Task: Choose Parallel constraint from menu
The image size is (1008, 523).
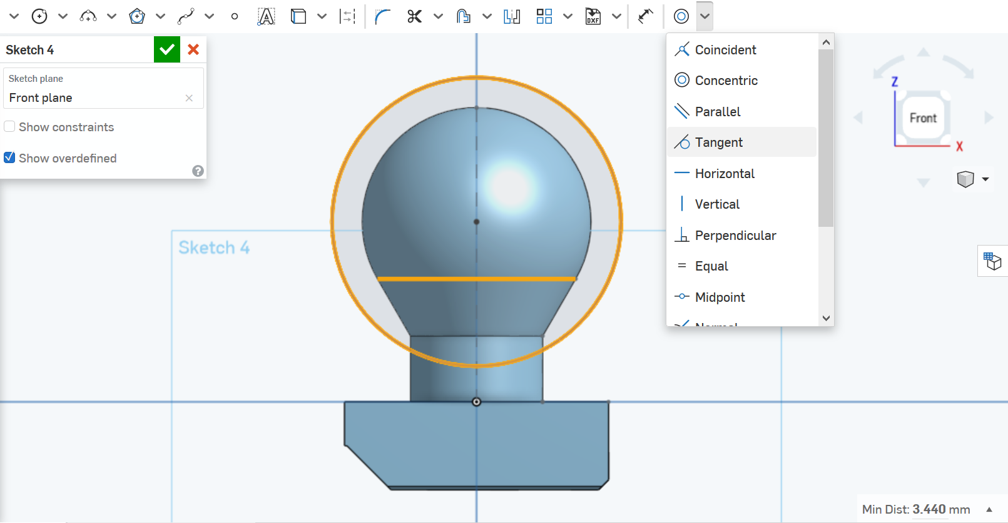Action: tap(742, 111)
